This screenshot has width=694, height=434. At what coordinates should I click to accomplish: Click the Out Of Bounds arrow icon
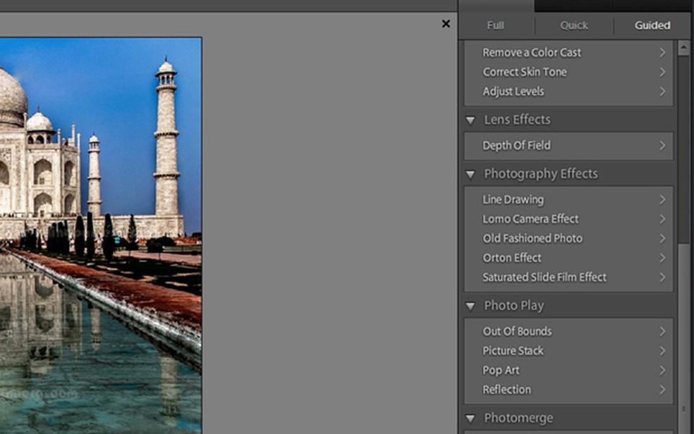click(x=662, y=331)
